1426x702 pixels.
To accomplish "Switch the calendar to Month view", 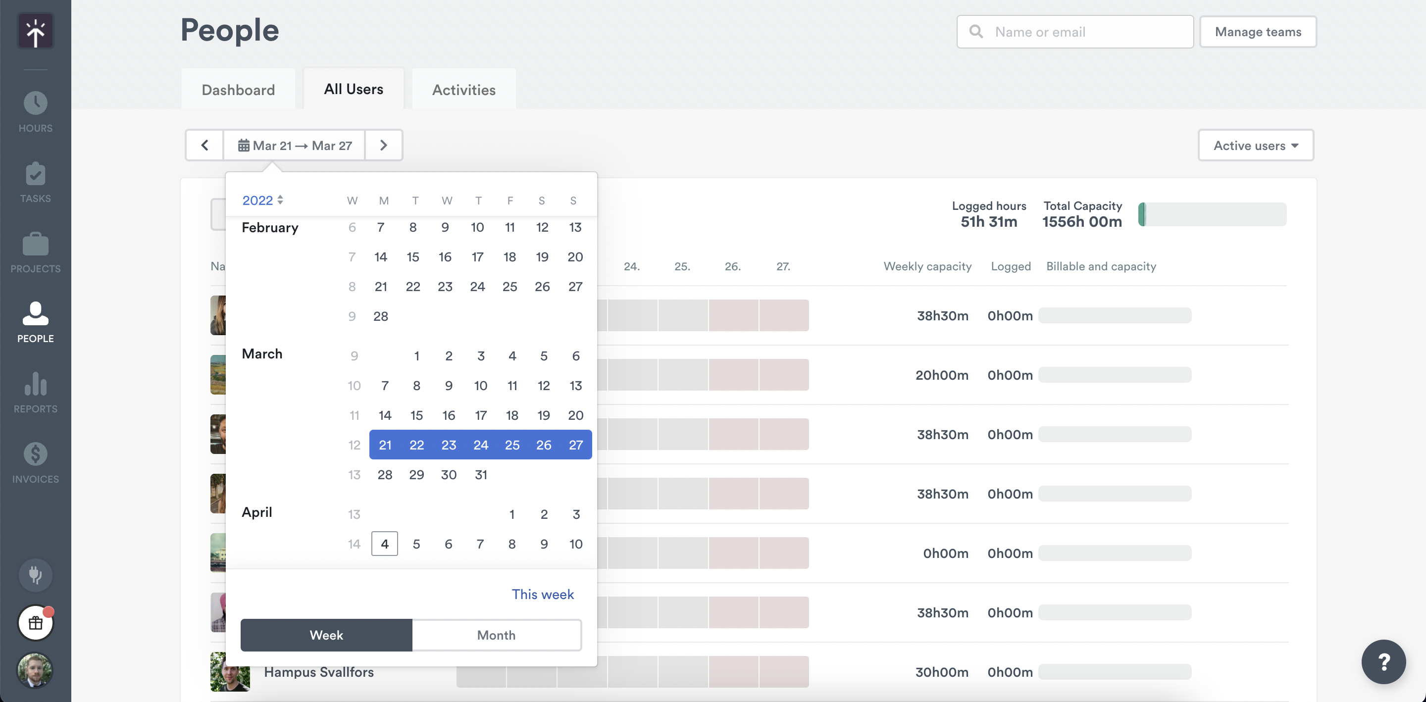I will (496, 635).
